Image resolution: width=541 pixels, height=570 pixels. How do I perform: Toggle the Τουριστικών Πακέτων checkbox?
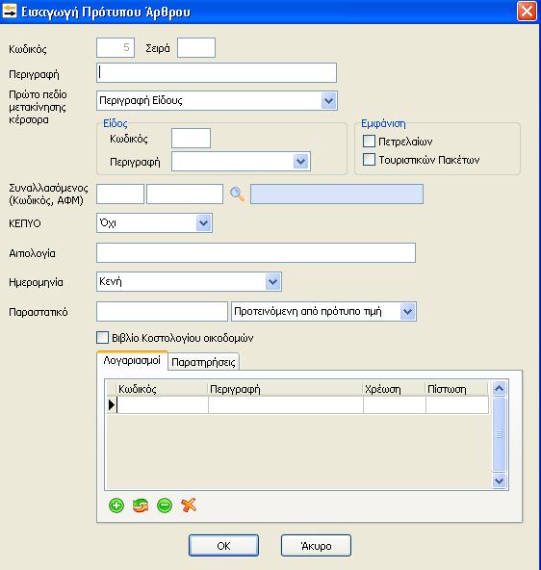coord(369,160)
